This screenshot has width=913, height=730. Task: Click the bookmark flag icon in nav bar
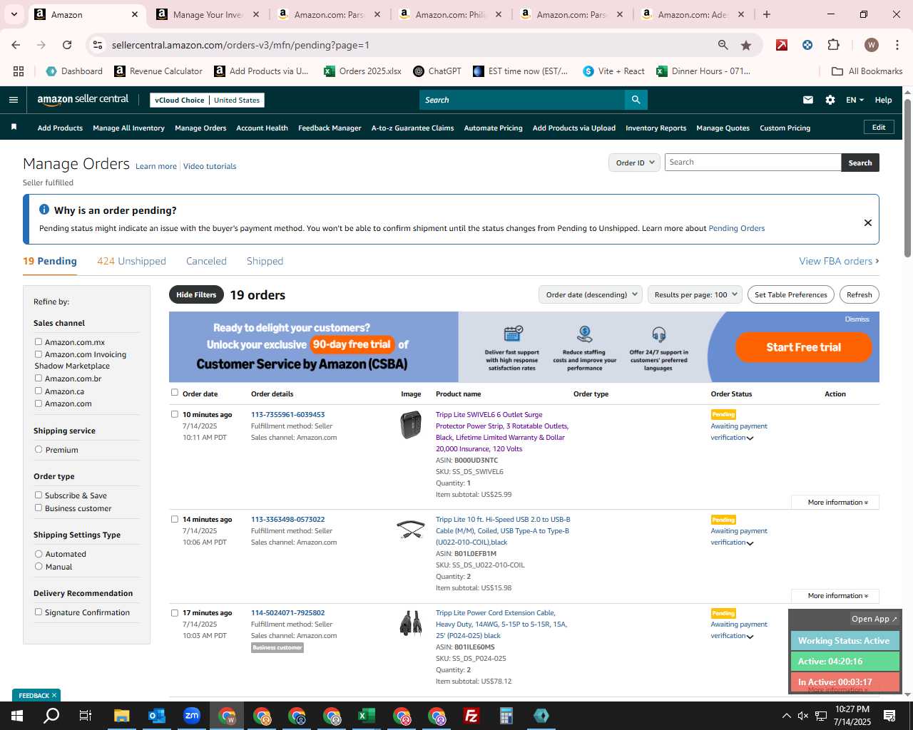click(x=14, y=128)
